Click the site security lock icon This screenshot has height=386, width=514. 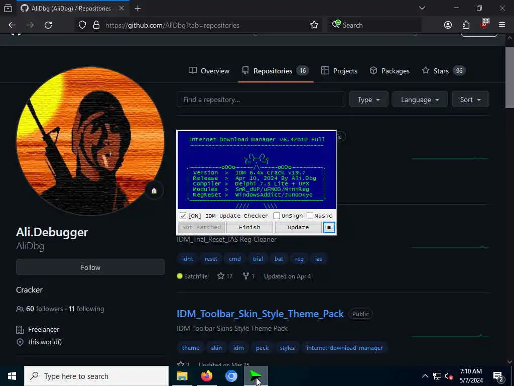[x=96, y=25]
